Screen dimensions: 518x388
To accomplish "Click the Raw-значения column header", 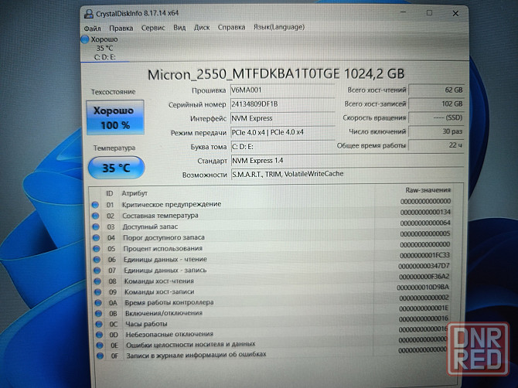I will point(428,190).
